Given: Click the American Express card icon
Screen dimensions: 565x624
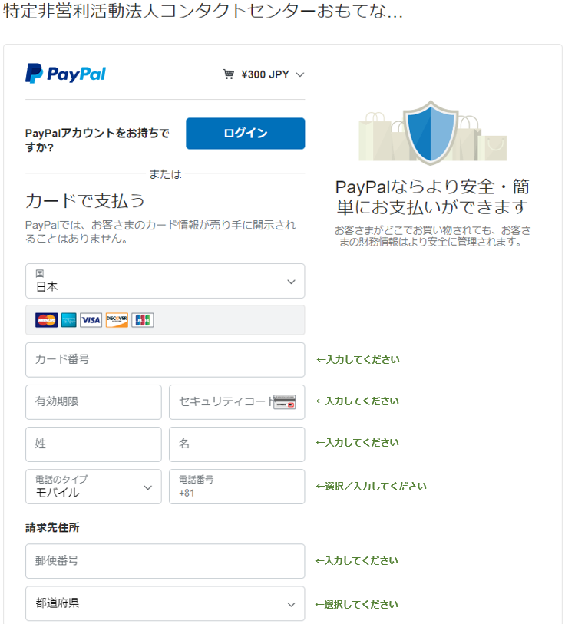Looking at the screenshot, I should coord(69,320).
